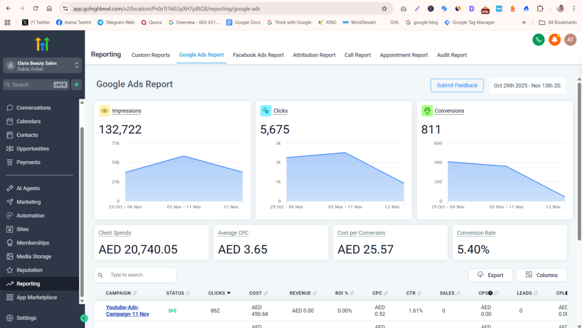Image resolution: width=582 pixels, height=328 pixels.
Task: Open the AT user avatar
Action: coord(570,40)
